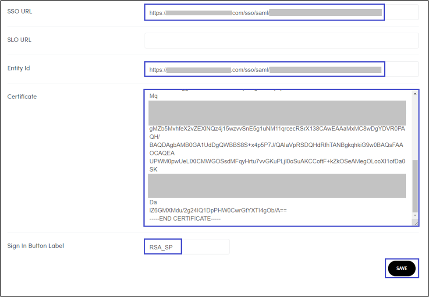Click below the Certificate scrollbar track
Image resolution: width=429 pixels, height=297 pixels.
point(415,221)
